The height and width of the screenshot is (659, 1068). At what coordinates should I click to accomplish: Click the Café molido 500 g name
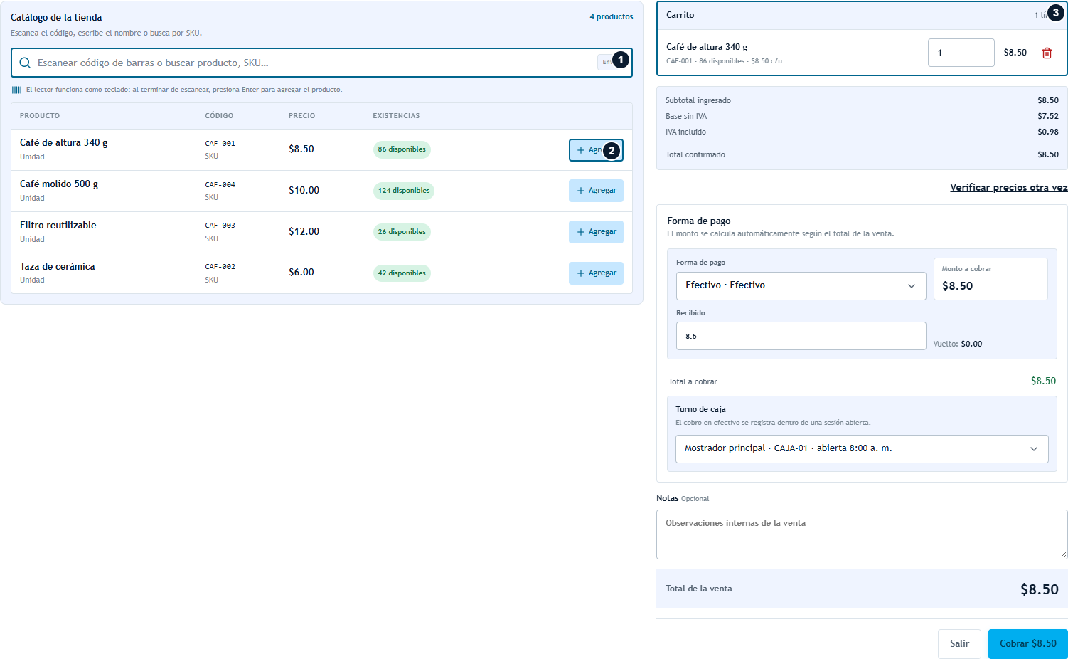click(x=59, y=184)
